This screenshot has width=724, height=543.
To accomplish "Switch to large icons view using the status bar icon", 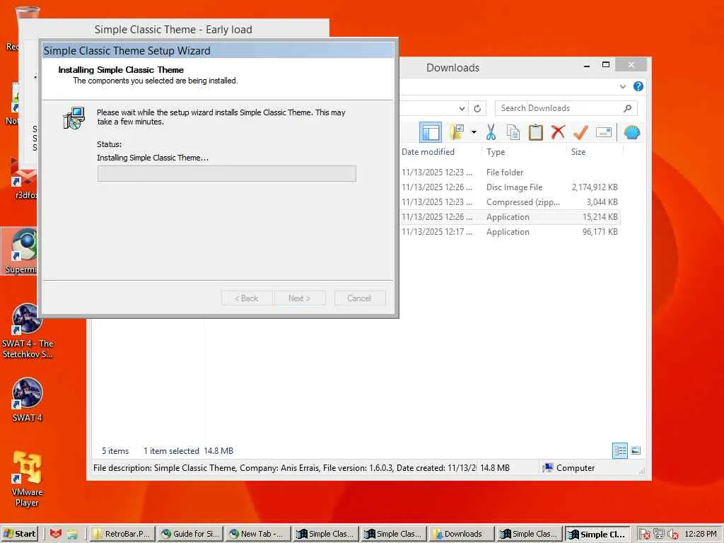I will (636, 450).
